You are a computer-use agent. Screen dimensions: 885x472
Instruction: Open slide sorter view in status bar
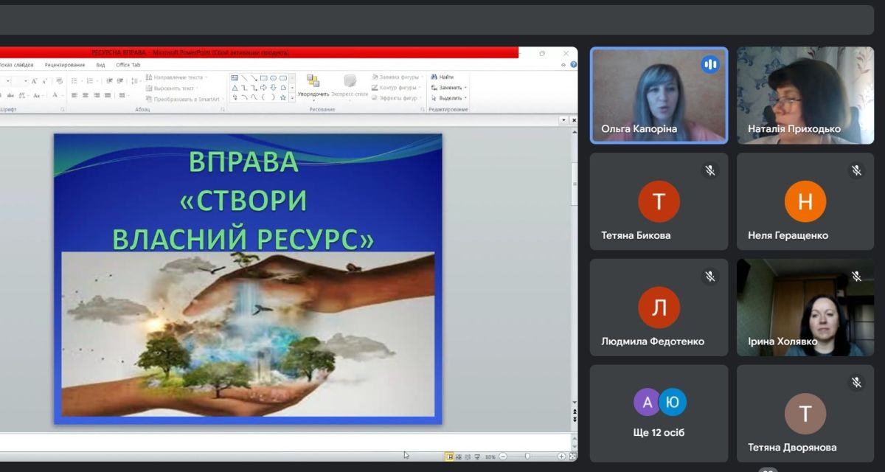pos(458,457)
